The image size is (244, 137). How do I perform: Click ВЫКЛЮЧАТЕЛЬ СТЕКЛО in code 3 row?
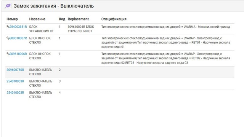[x=41, y=83]
